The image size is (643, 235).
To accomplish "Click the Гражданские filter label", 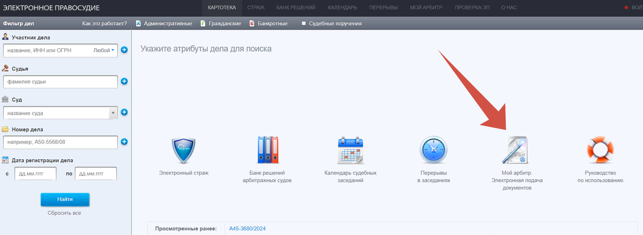I will click(225, 24).
